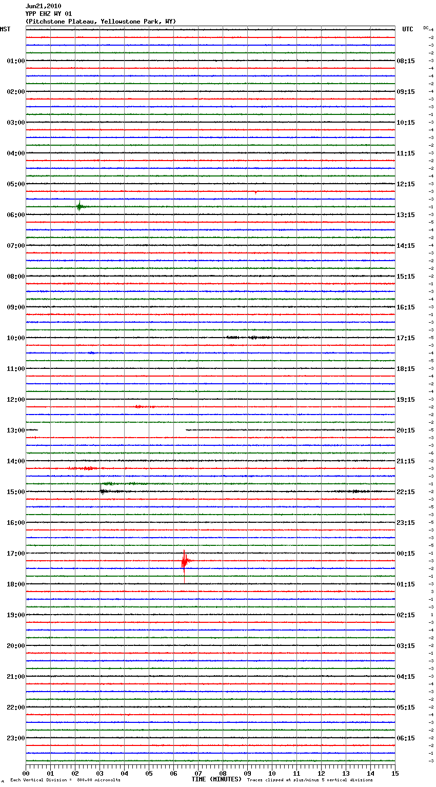This screenshot has width=436, height=787.
Task: Select the 02:00 MST time label
Action: (x=16, y=92)
